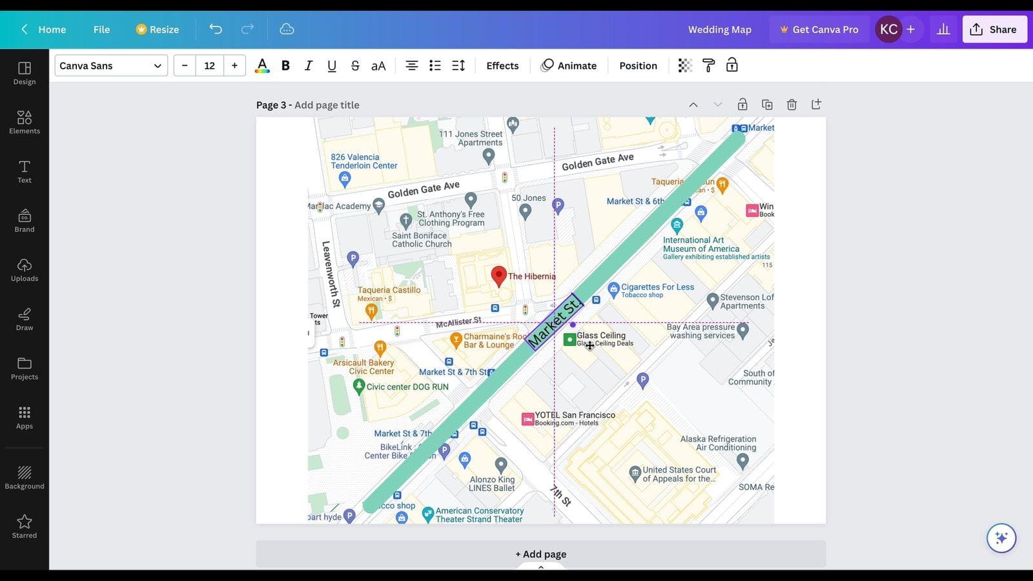This screenshot has width=1033, height=581.
Task: Delete page with the trash icon
Action: pos(792,105)
